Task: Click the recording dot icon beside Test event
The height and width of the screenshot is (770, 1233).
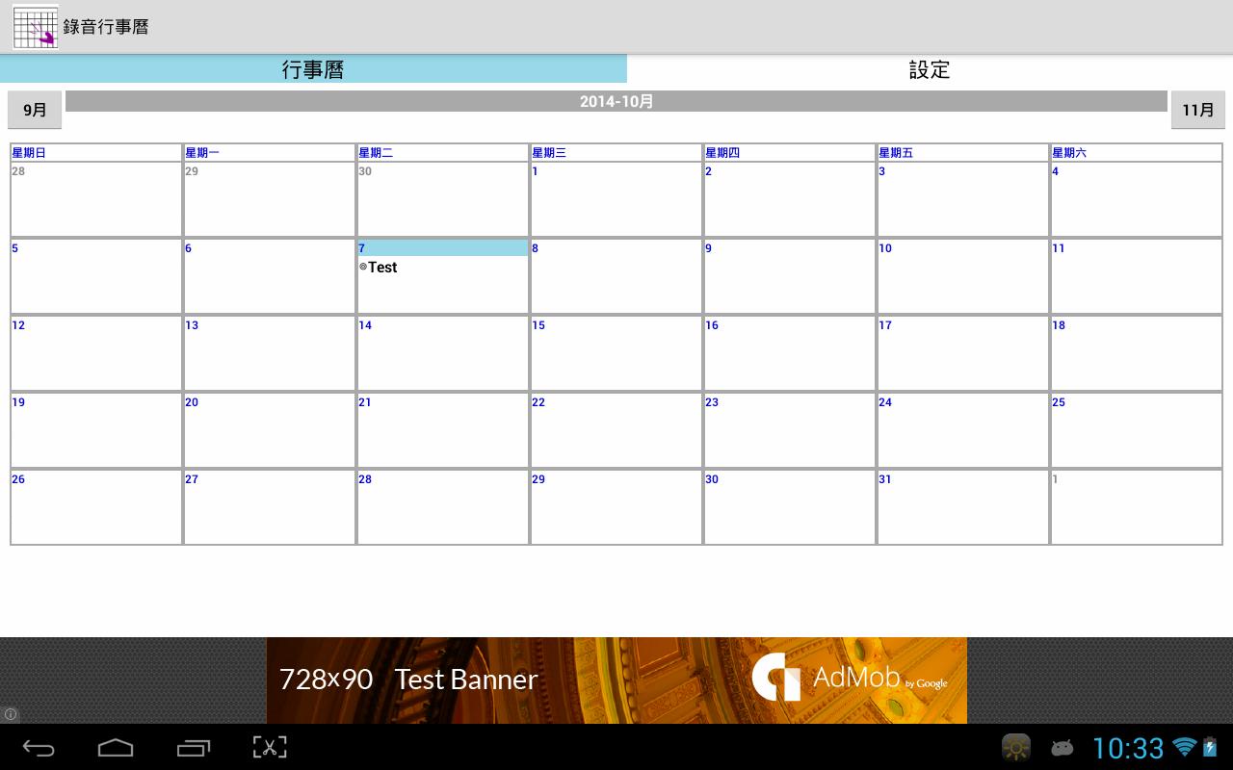Action: 363,268
